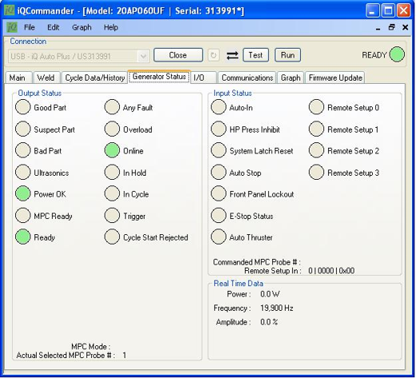The width and height of the screenshot is (416, 378).
Task: Click the green READY status indicator
Action: tap(397, 54)
